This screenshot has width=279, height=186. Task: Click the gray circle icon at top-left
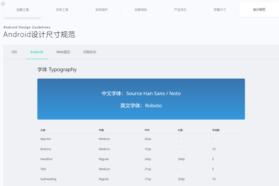3,4
